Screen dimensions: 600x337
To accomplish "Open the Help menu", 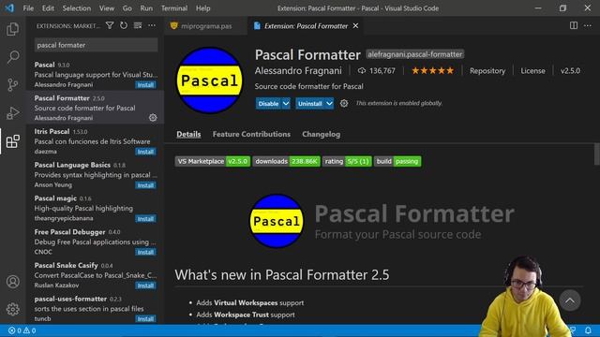I will click(202, 8).
